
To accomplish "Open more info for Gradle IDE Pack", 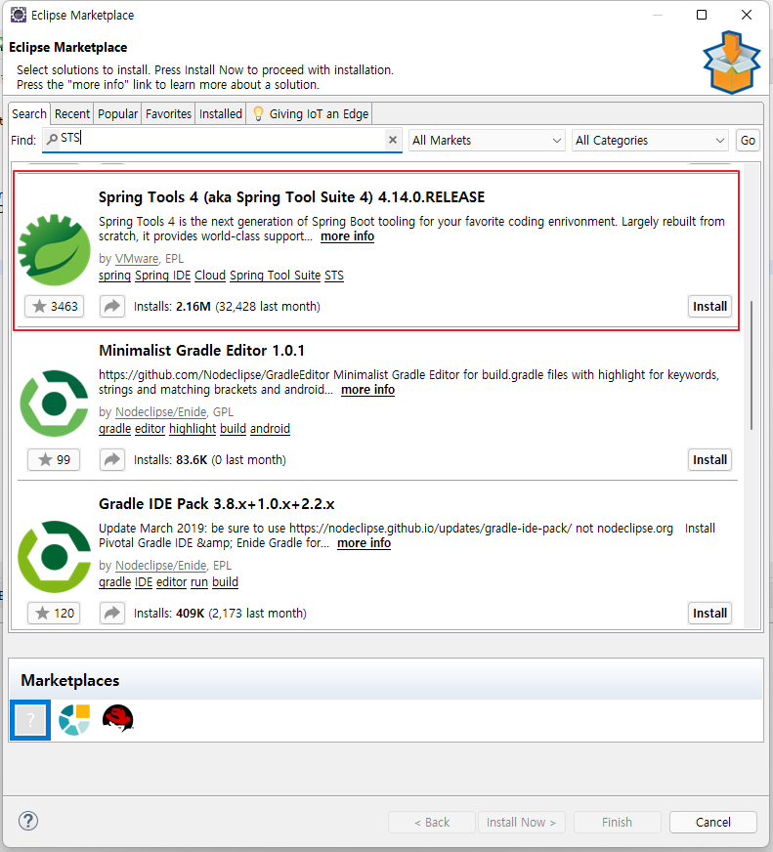I will 365,543.
